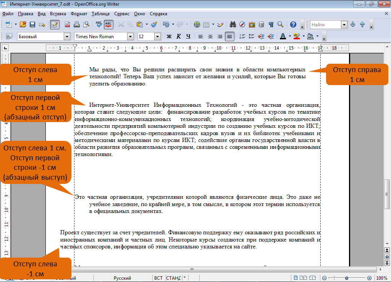Image resolution: width=391 pixels, height=282 pixels.
Task: Click the Zoom magnifier icon
Action: pyautogui.click(x=281, y=24)
